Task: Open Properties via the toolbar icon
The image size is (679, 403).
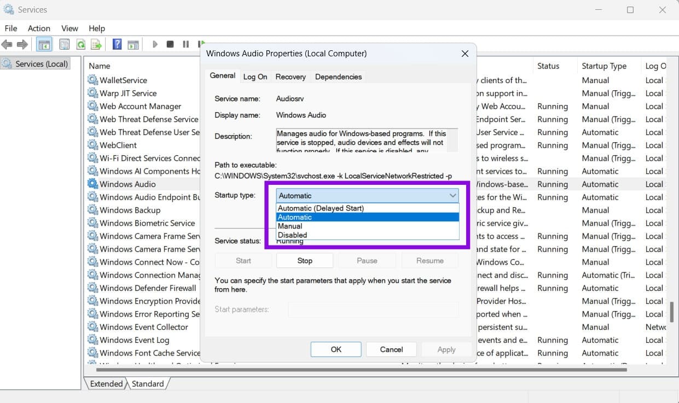Action: [65, 44]
